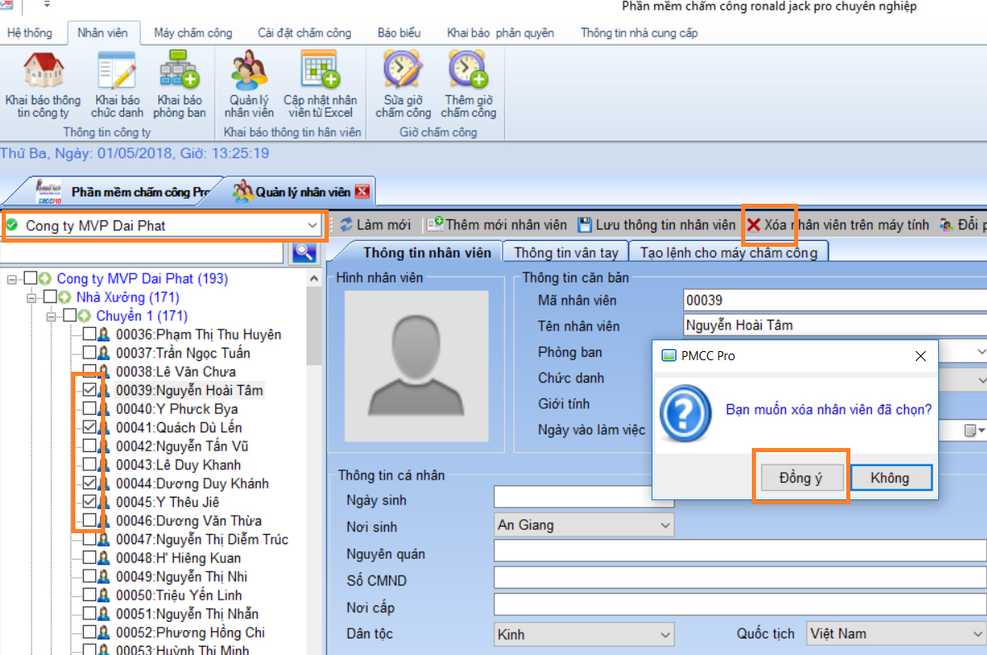
Task: Uncheck employee 00044 Dương Duy Khánh
Action: coord(89,484)
